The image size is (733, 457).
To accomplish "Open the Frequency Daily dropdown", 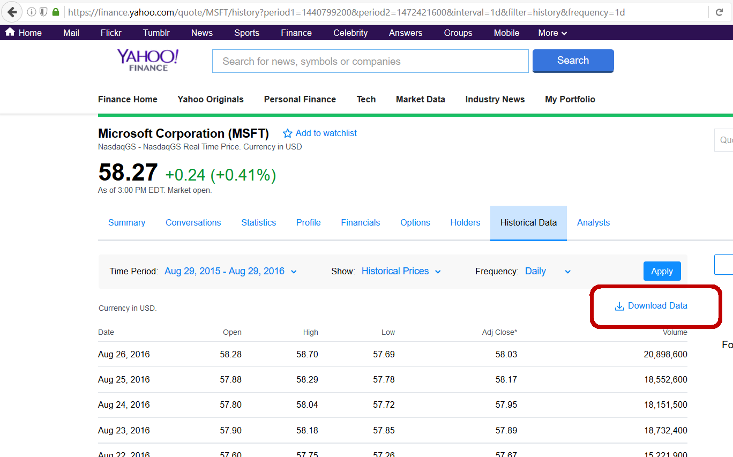I will (548, 271).
